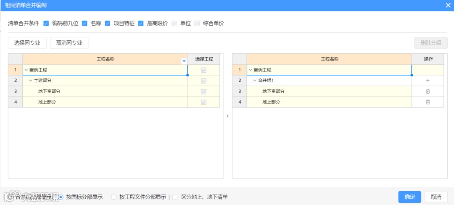
Task: Add to 合并组1 with plus icon
Action: pos(428,80)
